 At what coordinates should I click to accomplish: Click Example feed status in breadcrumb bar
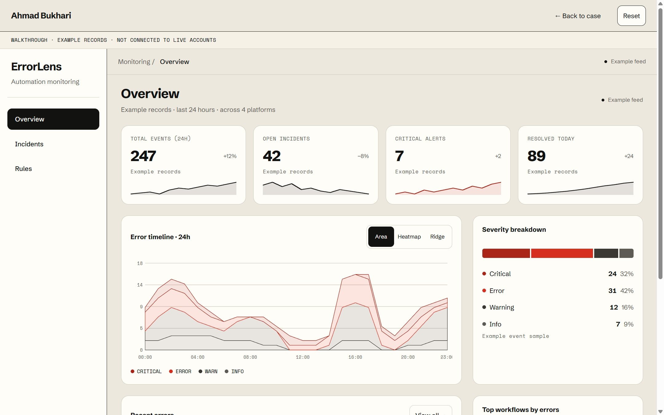click(x=625, y=61)
